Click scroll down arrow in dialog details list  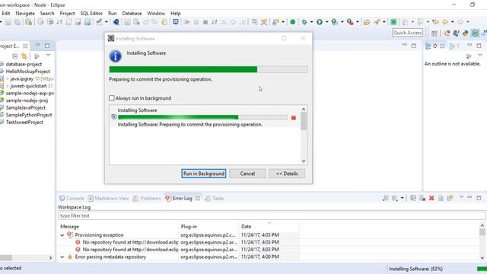pyautogui.click(x=304, y=161)
